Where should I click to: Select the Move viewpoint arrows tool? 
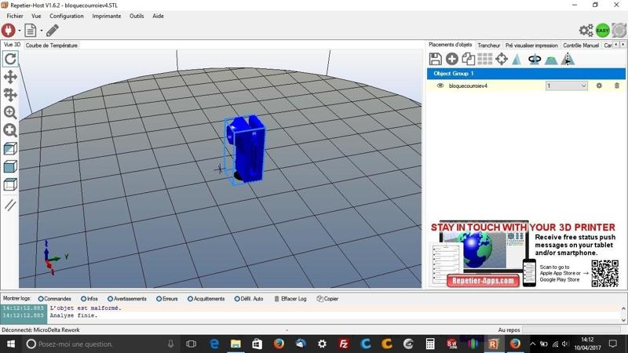pyautogui.click(x=10, y=77)
